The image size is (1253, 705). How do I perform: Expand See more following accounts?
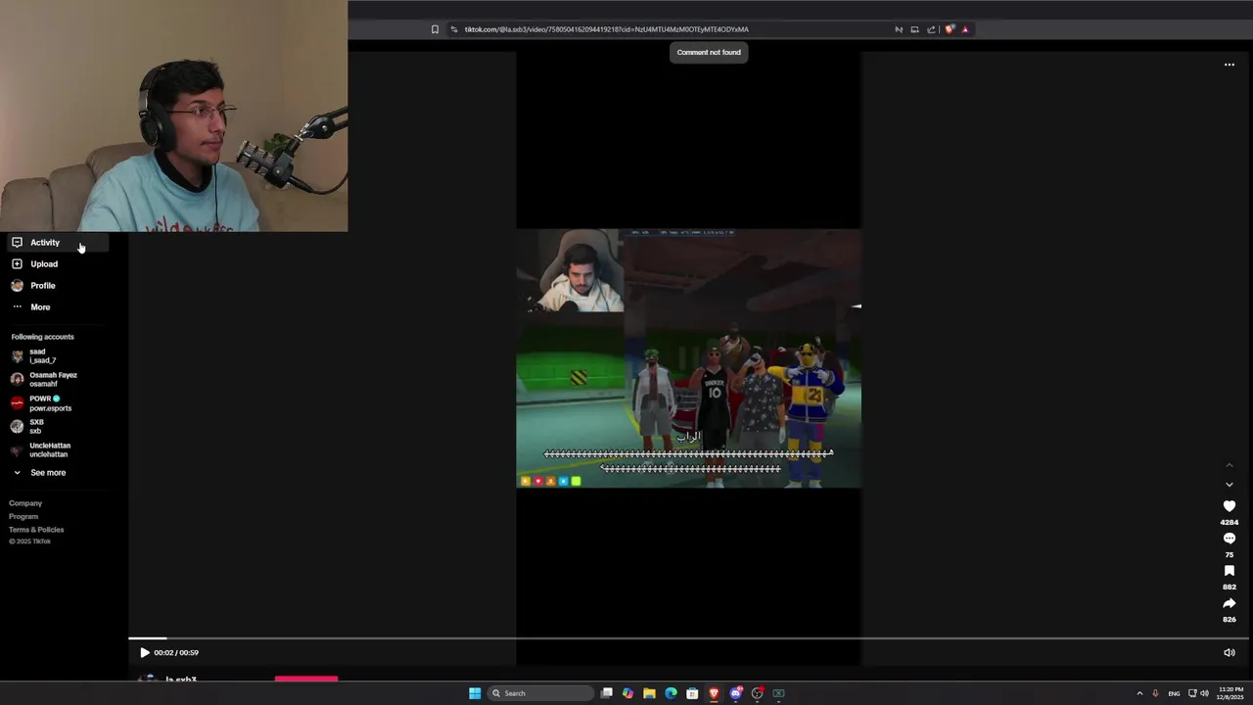(39, 472)
